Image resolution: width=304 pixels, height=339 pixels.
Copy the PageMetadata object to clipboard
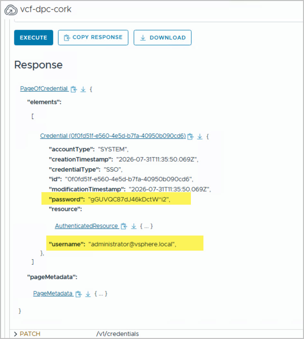(79, 294)
